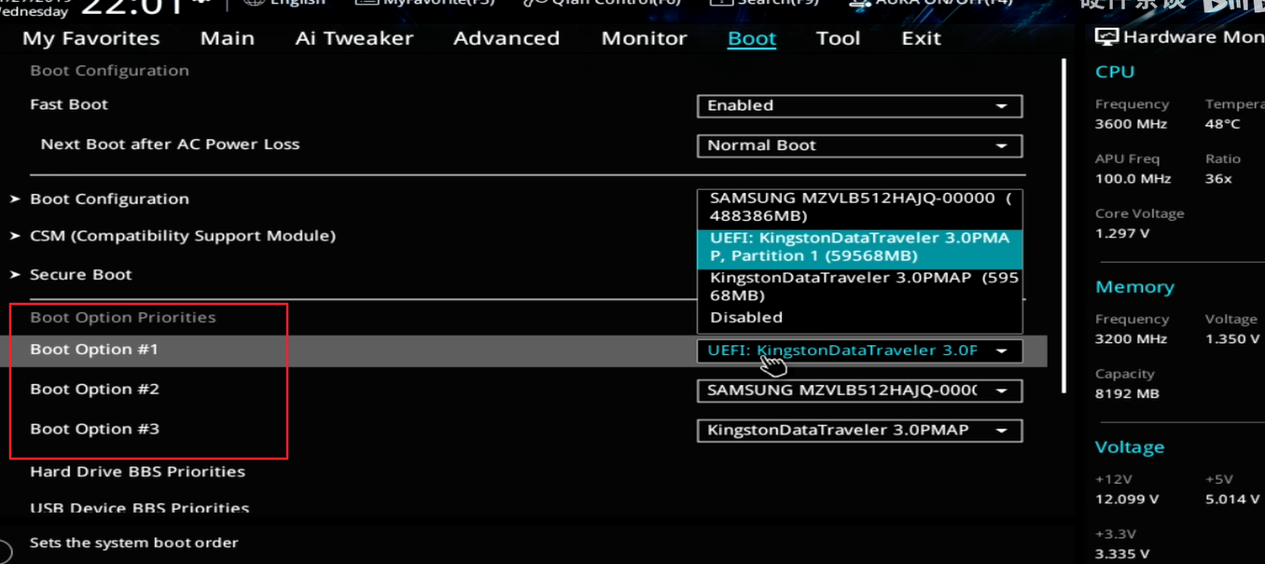Click the Boot Option #3 label

pos(94,430)
